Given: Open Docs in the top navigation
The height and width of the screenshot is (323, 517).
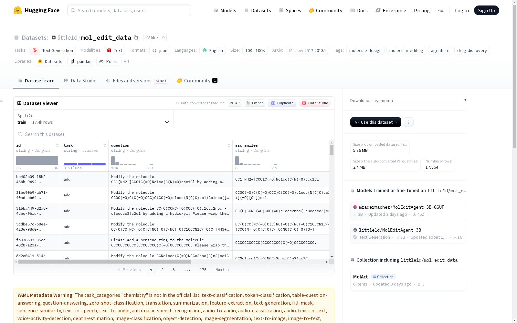Looking at the screenshot, I should [x=359, y=10].
